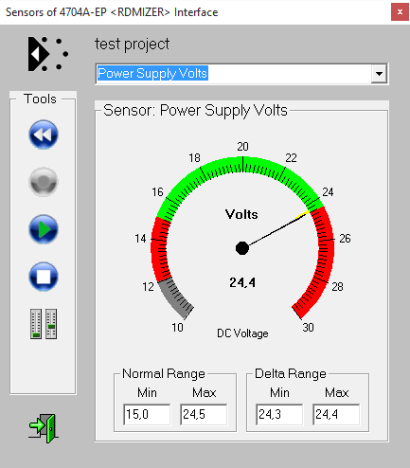
Task: Start playback with the green play button
Action: coord(44,229)
